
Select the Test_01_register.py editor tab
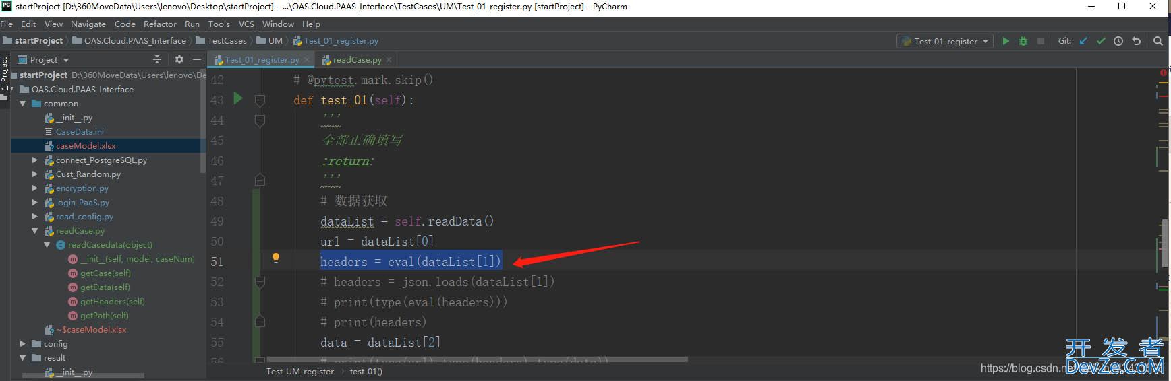coord(262,60)
